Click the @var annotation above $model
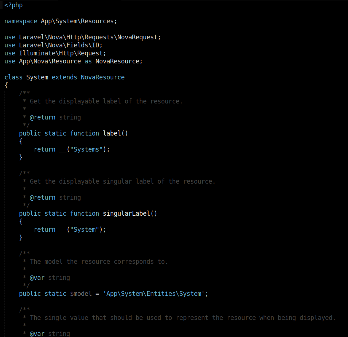 37,277
